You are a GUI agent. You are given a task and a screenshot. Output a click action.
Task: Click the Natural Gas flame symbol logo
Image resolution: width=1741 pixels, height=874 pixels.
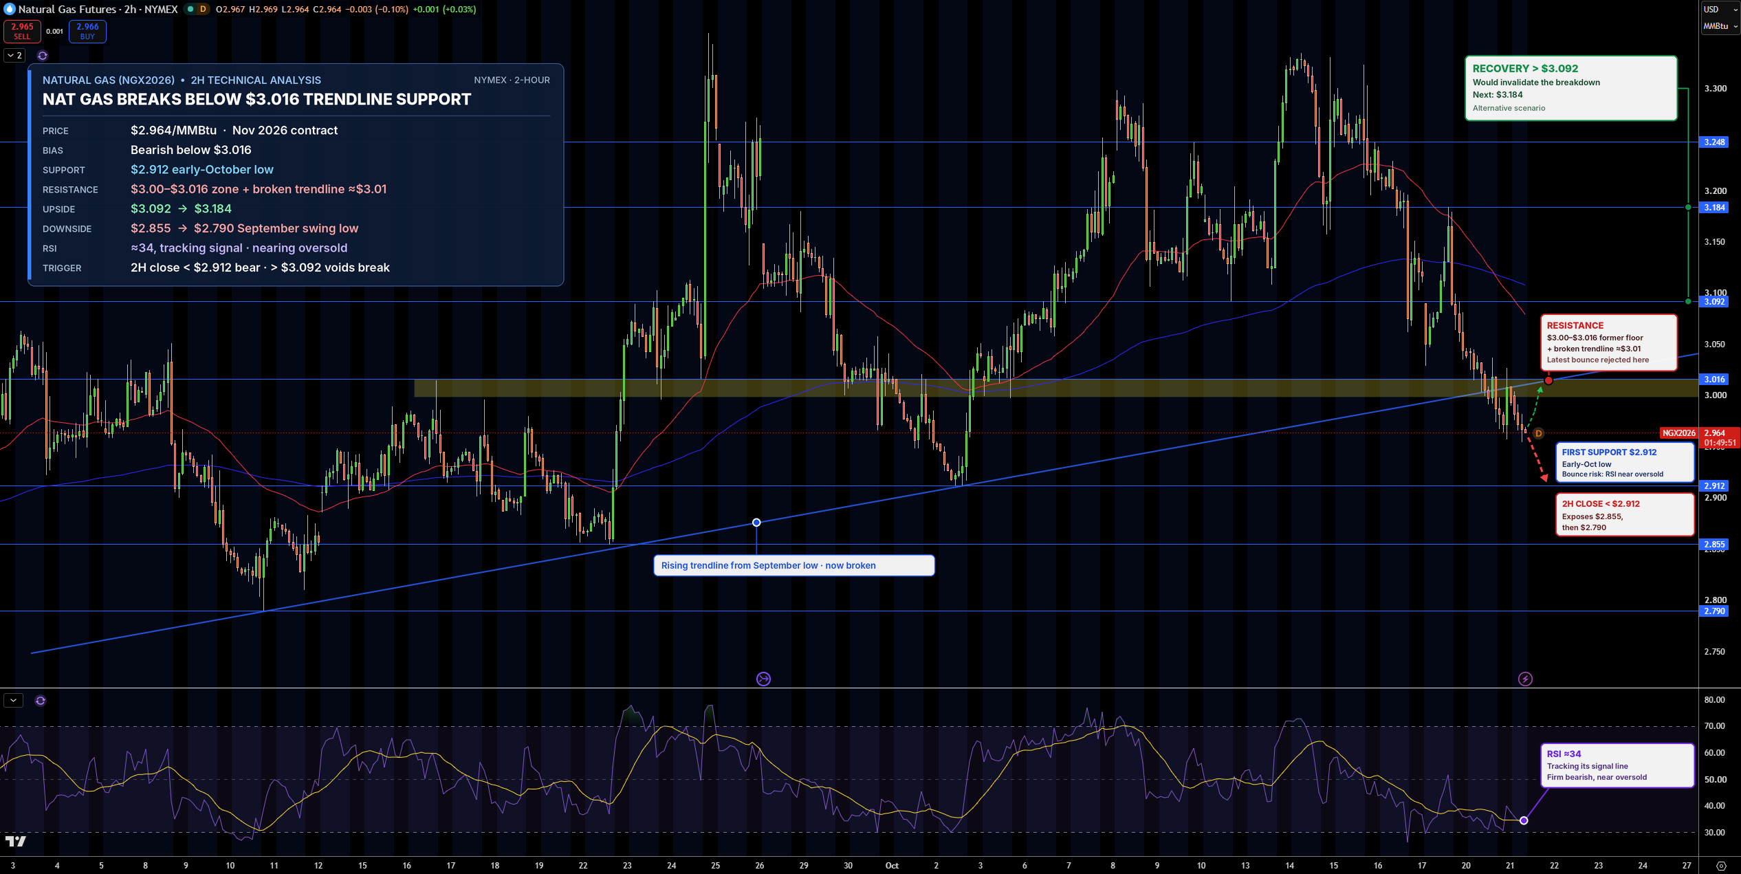point(10,9)
